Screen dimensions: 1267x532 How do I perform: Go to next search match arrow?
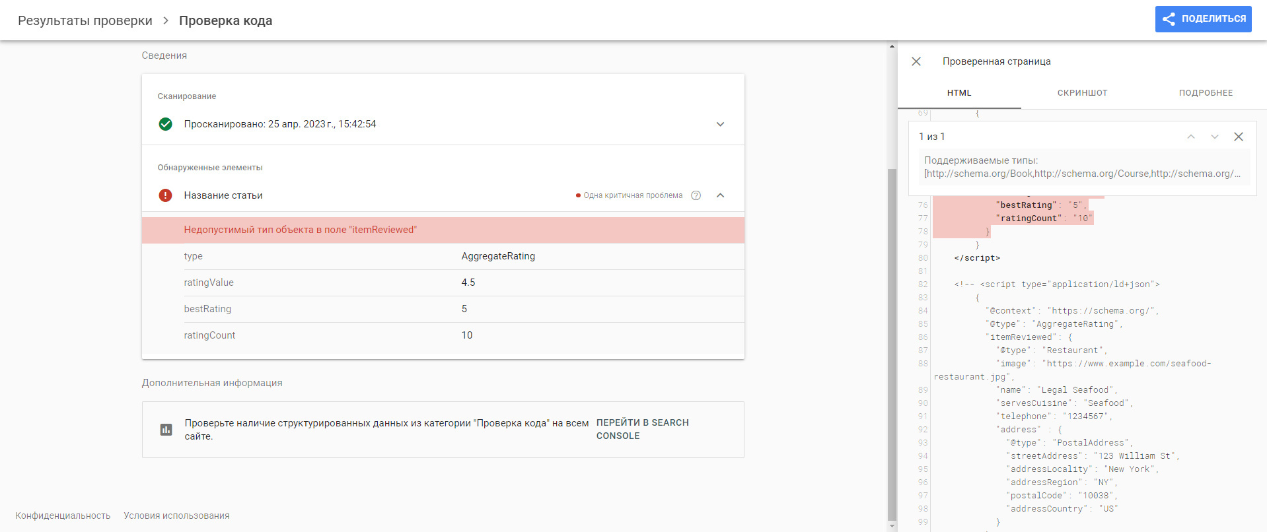[x=1215, y=137]
